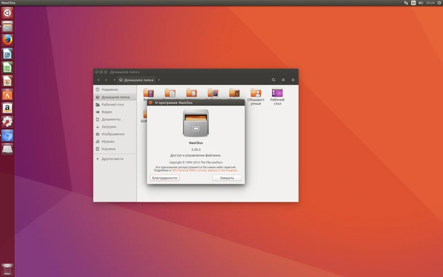Open the Ru keyboard layout indicator
The height and width of the screenshot is (277, 443).
413,3
